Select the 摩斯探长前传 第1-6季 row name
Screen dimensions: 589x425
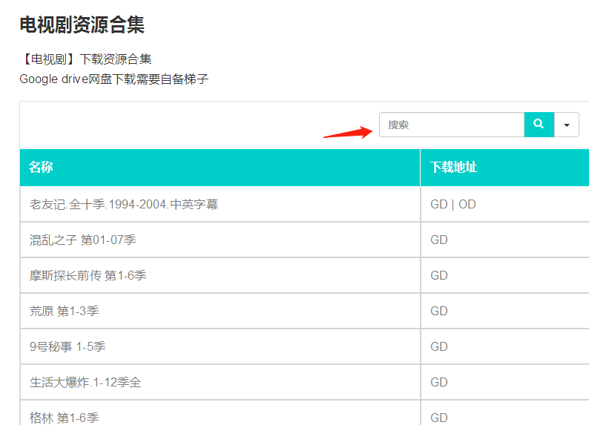tap(88, 276)
